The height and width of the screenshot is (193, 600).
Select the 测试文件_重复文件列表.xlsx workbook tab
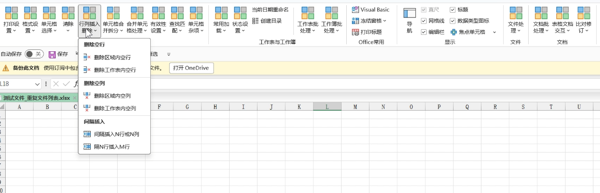[x=36, y=98]
